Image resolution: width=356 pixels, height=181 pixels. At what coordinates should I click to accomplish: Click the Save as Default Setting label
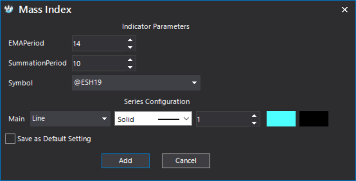(x=54, y=139)
